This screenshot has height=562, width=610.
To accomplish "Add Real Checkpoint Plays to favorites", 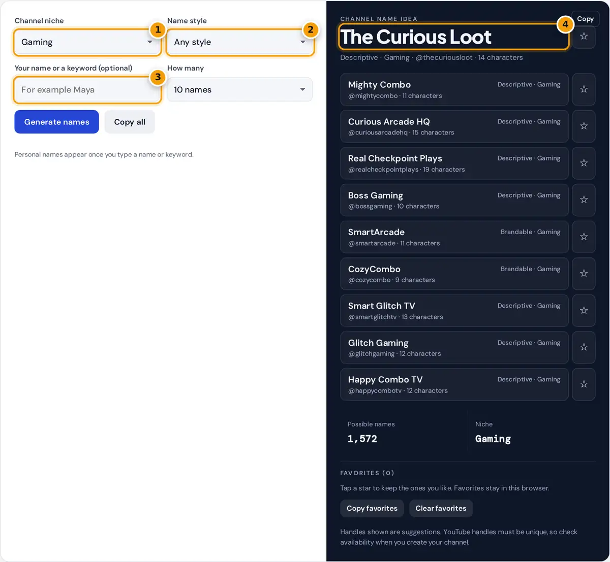I will coord(584,163).
